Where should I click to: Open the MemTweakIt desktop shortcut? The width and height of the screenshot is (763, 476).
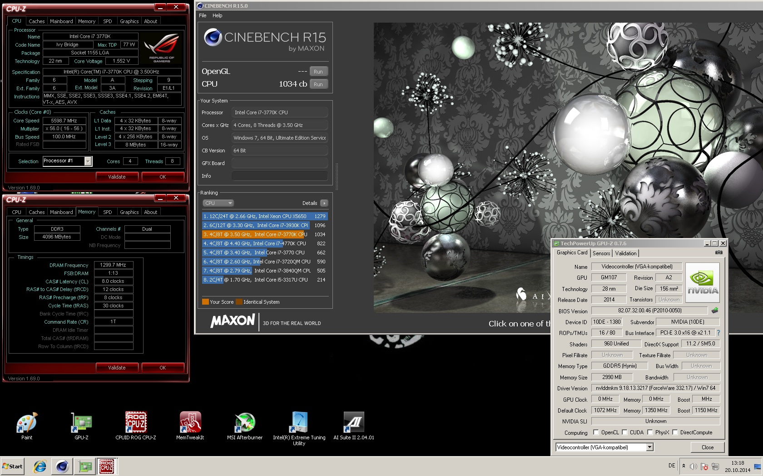point(190,426)
